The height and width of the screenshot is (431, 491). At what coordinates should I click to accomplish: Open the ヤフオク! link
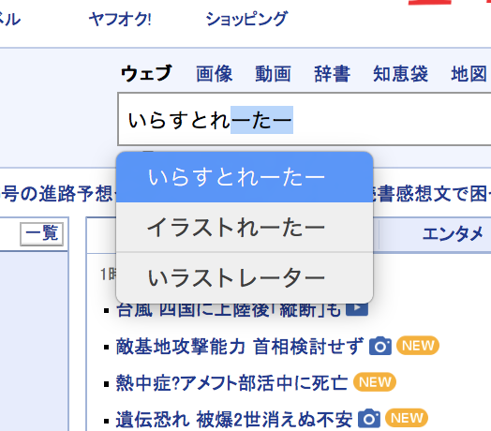tap(120, 20)
